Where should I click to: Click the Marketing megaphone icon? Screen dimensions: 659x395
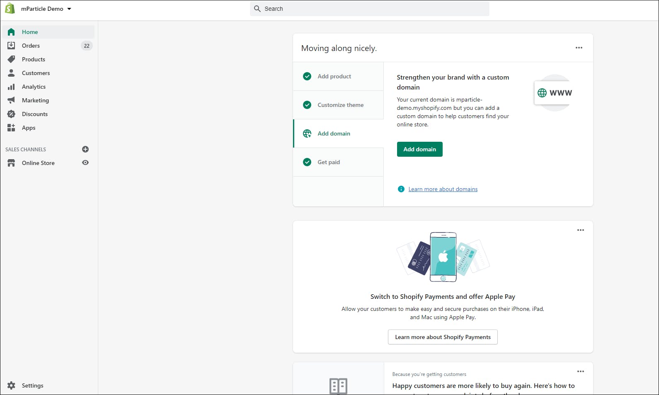point(11,100)
